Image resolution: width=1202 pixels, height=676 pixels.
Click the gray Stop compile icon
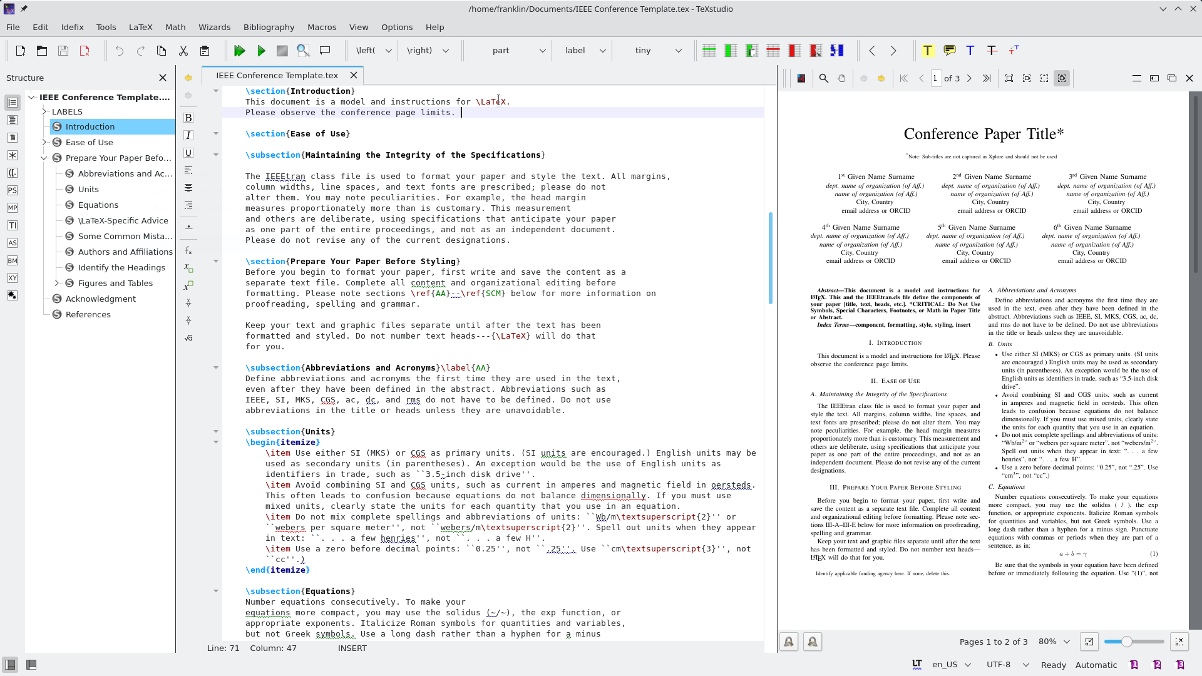click(282, 51)
